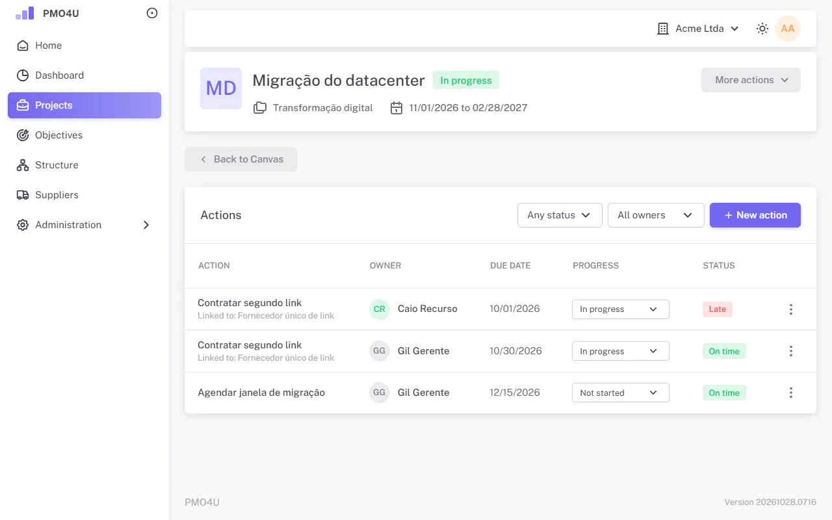Image resolution: width=832 pixels, height=520 pixels.
Task: Open the Acme Ltda company selector
Action: tap(698, 29)
